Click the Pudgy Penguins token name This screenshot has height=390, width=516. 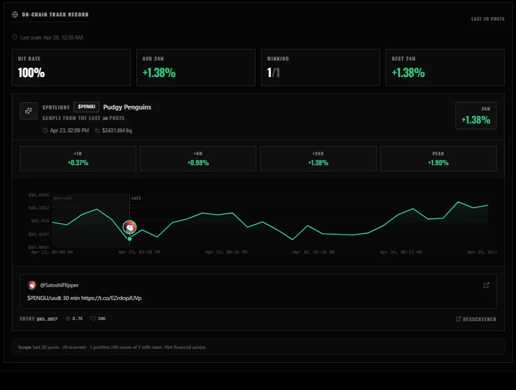[x=127, y=107]
